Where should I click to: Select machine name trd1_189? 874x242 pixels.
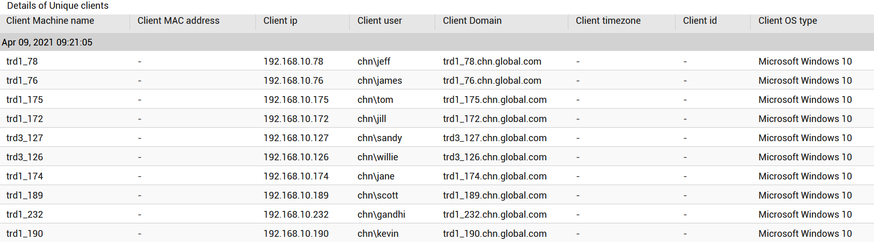tap(24, 195)
